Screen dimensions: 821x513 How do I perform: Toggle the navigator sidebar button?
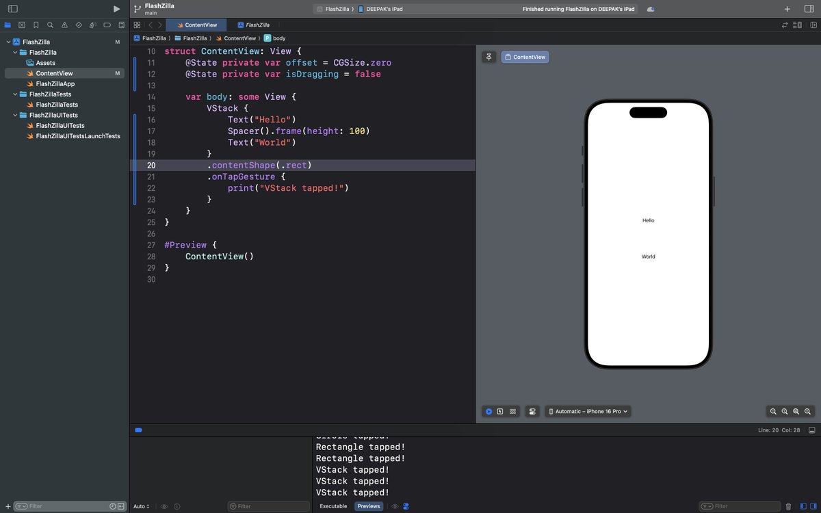point(12,9)
